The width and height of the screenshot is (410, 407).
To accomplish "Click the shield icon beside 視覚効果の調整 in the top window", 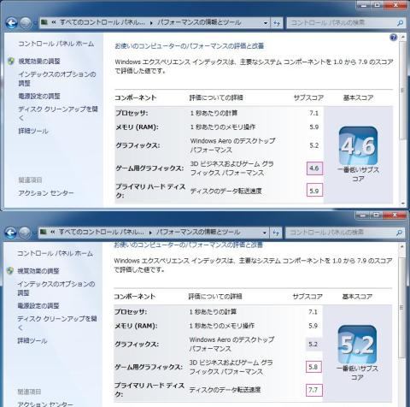I will pos(11,61).
